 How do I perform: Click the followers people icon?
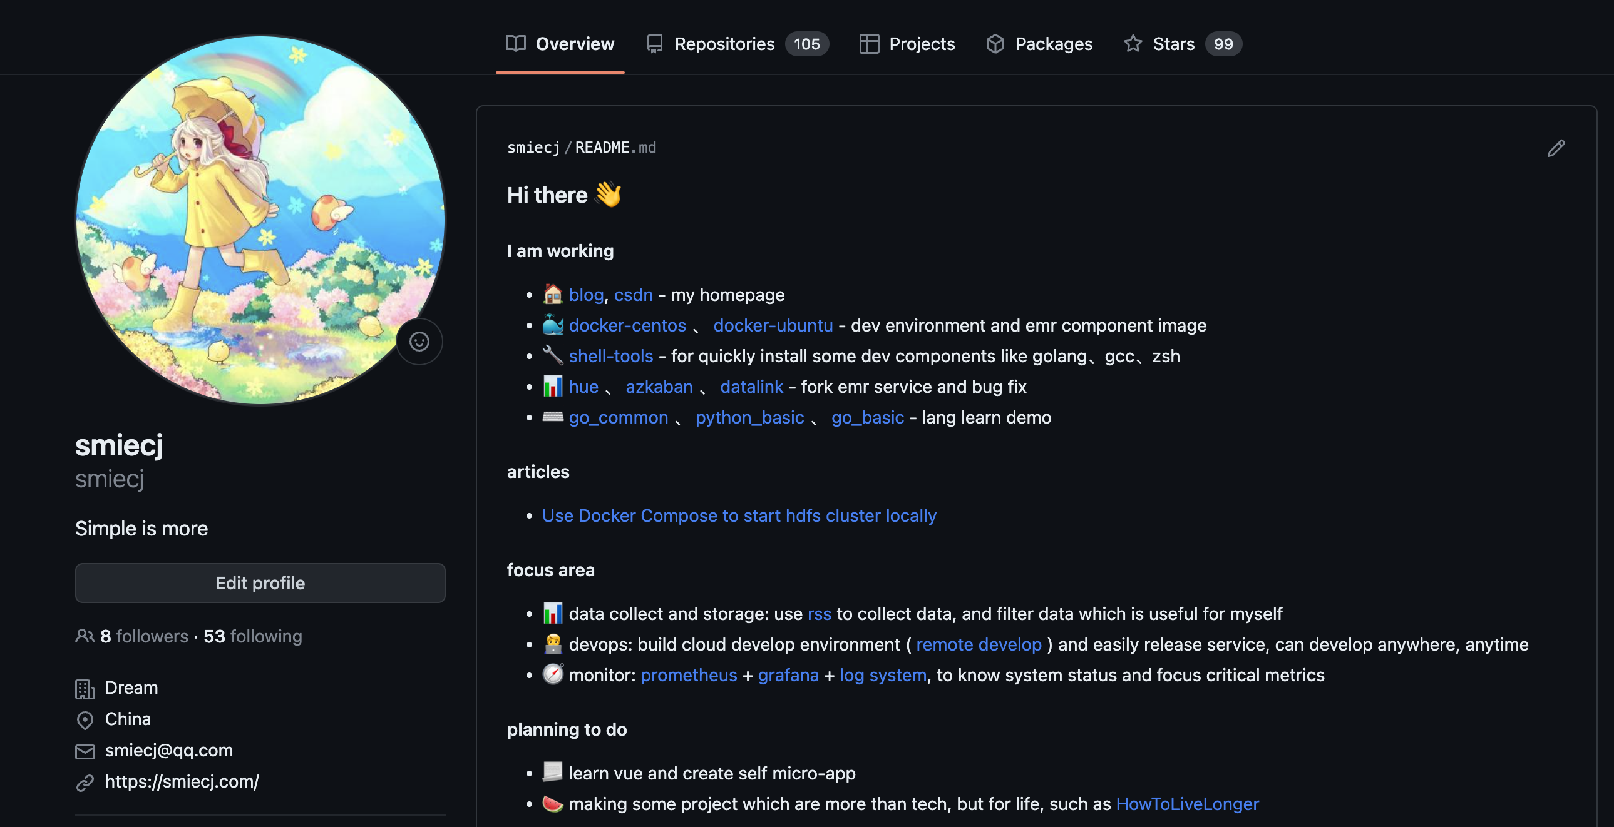click(x=85, y=636)
